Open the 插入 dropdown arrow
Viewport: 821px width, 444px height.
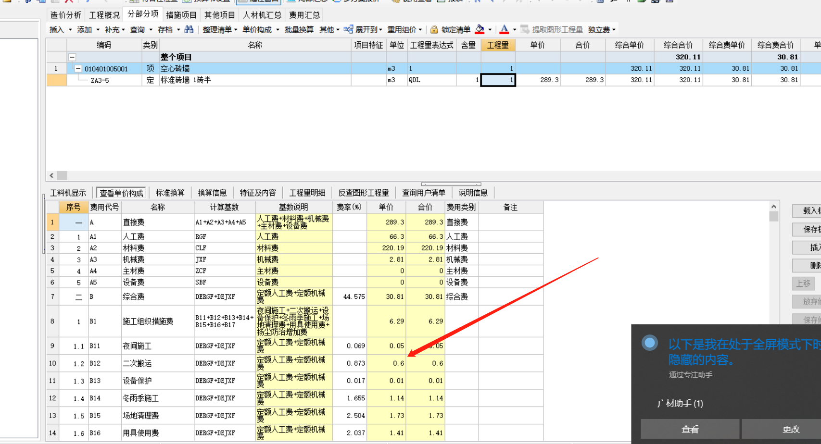pos(70,30)
